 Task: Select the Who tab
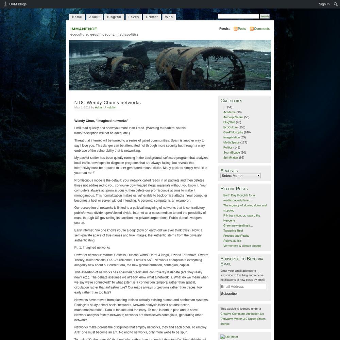[x=169, y=17]
